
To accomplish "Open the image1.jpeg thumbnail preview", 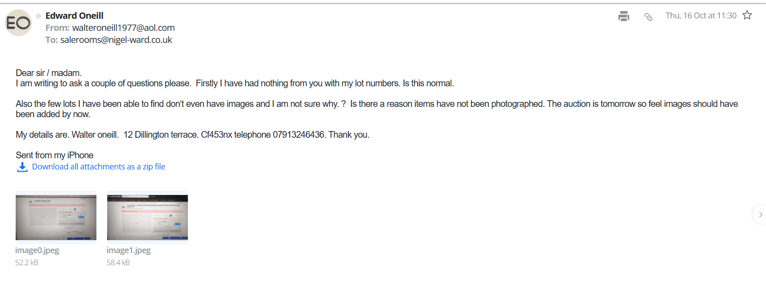I will tap(147, 216).
